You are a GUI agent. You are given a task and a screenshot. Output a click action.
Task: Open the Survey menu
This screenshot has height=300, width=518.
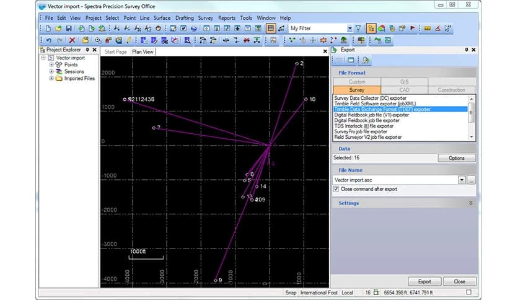(x=206, y=18)
